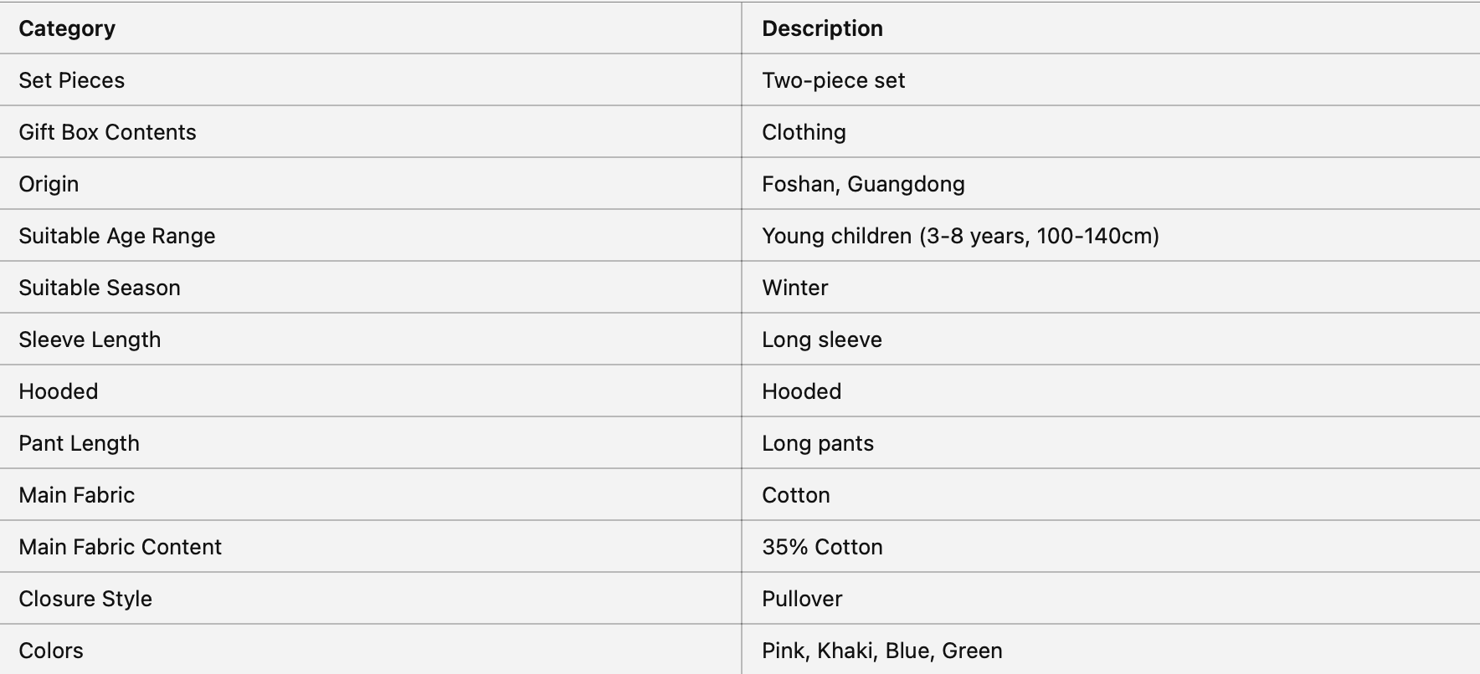Click the Pullover closure style cell
Viewport: 1480px width, 674px height.
[802, 599]
